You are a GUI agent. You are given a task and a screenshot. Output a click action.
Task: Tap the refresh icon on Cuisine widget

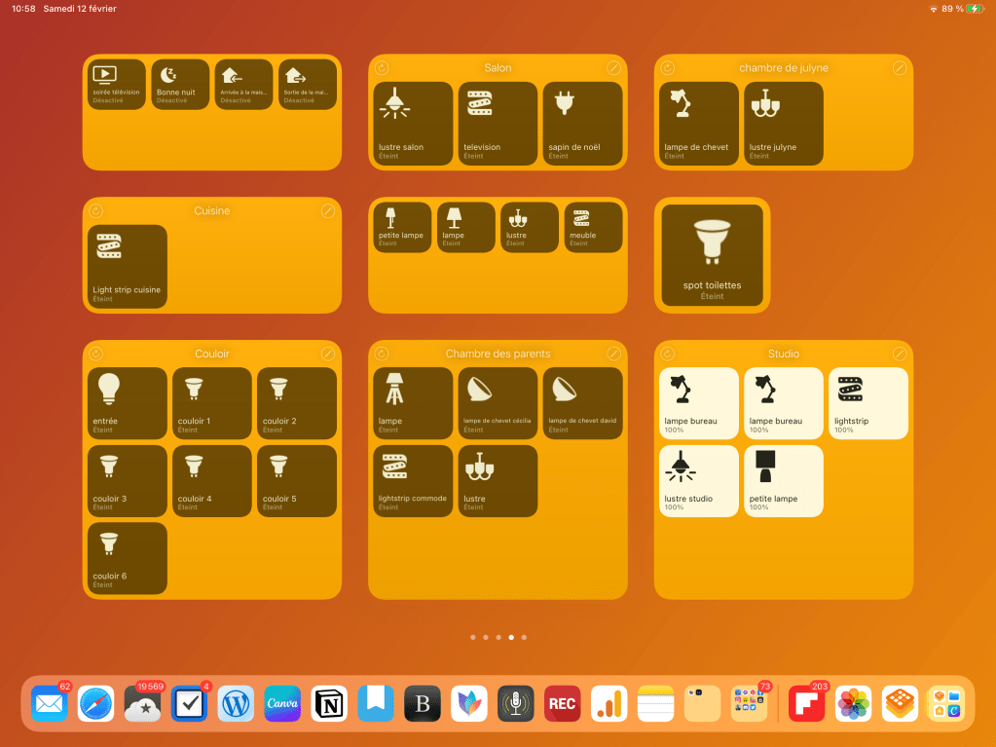(95, 211)
